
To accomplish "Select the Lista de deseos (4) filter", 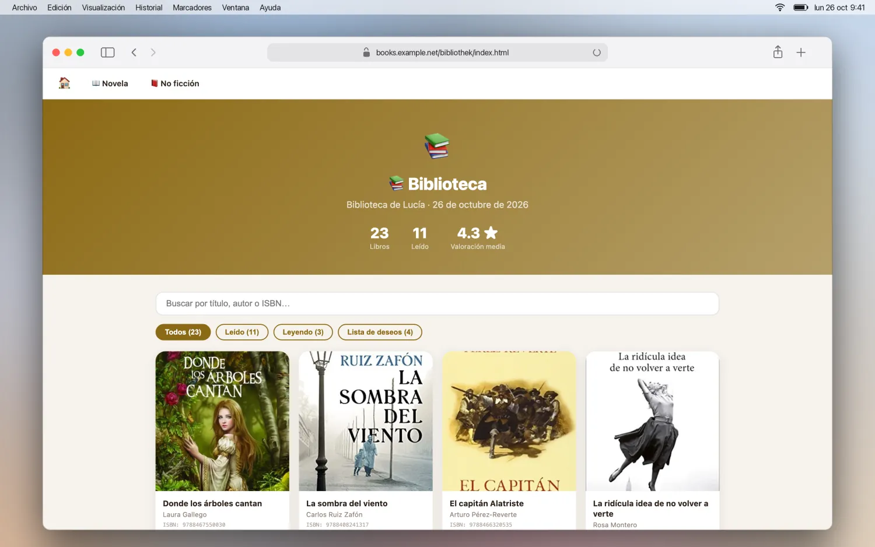I will coord(380,332).
